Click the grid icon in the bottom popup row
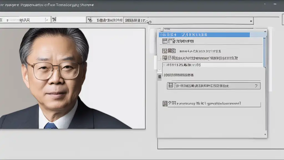284x160 pixels. (x=165, y=104)
